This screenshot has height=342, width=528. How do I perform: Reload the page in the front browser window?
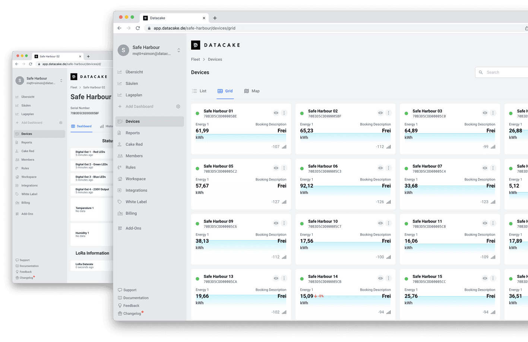(x=138, y=28)
